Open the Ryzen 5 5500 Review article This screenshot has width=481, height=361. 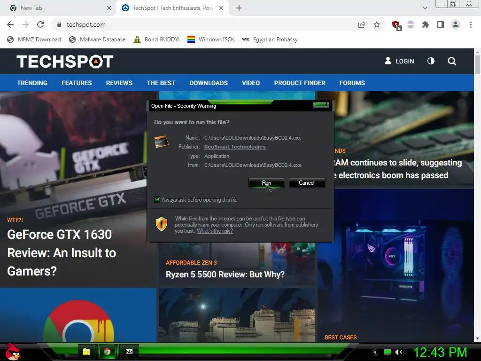[225, 275]
